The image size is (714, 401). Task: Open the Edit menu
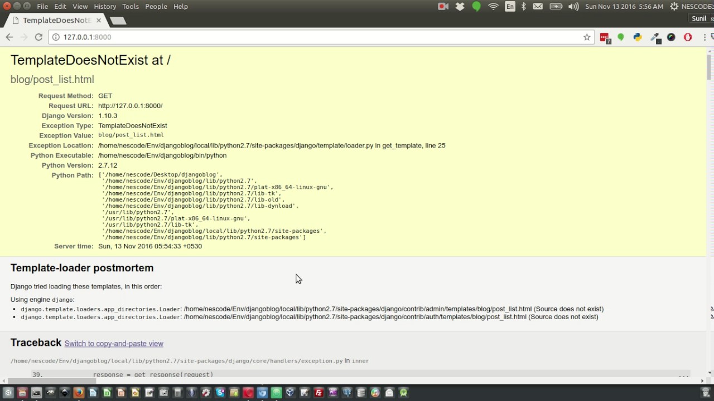tap(60, 6)
